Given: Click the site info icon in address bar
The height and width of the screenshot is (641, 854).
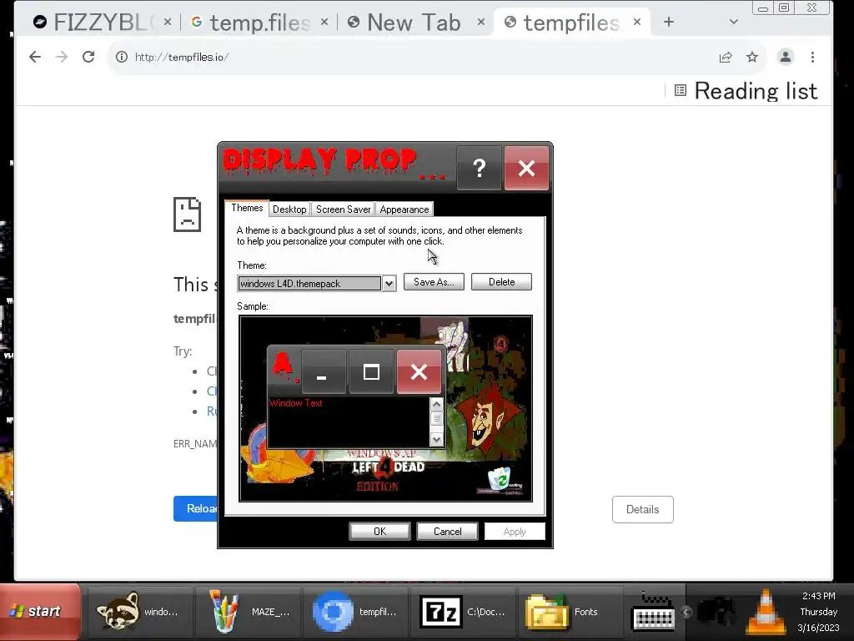Looking at the screenshot, I should click(122, 57).
